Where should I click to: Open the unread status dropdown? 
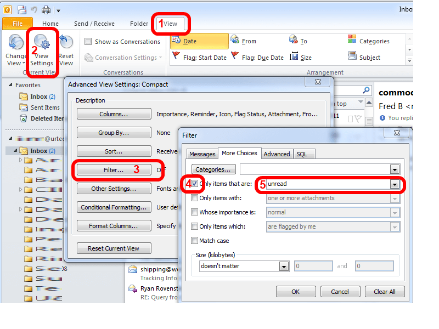(394, 185)
